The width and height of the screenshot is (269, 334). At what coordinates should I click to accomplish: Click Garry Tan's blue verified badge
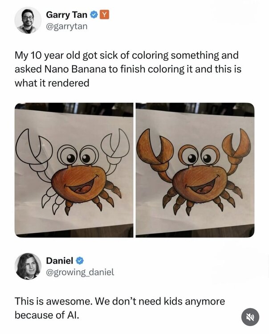tap(94, 15)
